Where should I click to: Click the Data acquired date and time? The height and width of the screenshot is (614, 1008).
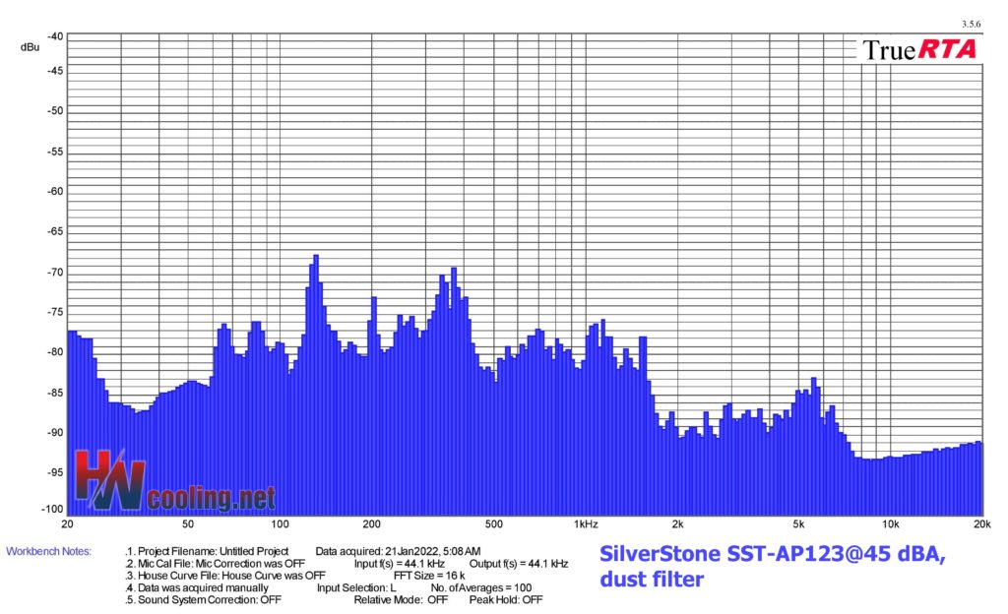pyautogui.click(x=398, y=551)
